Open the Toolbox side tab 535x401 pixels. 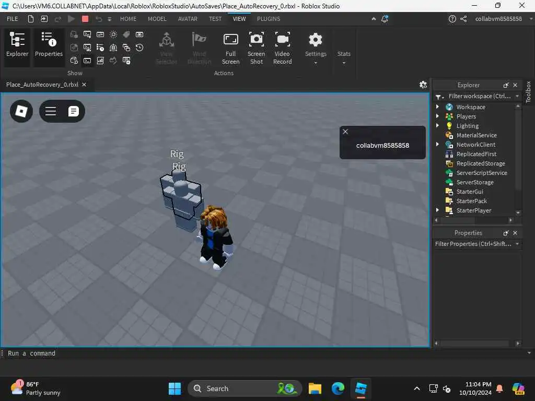coord(529,91)
